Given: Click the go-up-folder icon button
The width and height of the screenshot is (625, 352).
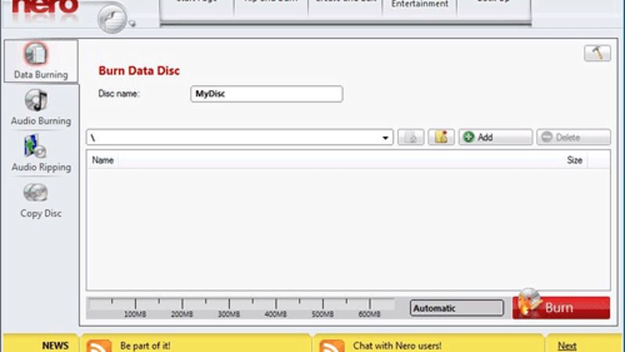Looking at the screenshot, I should (x=411, y=138).
